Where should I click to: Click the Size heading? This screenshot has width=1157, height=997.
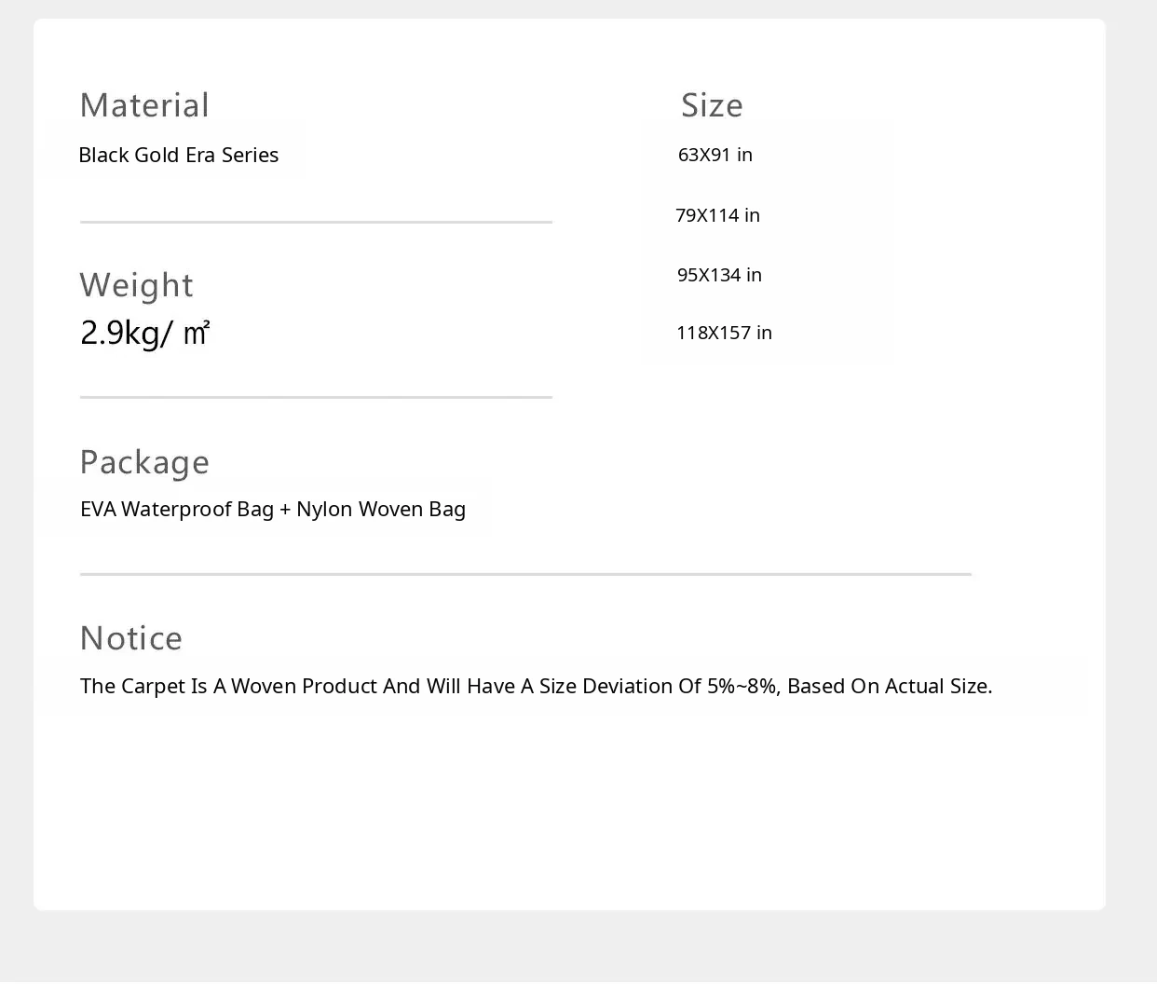pyautogui.click(x=712, y=105)
